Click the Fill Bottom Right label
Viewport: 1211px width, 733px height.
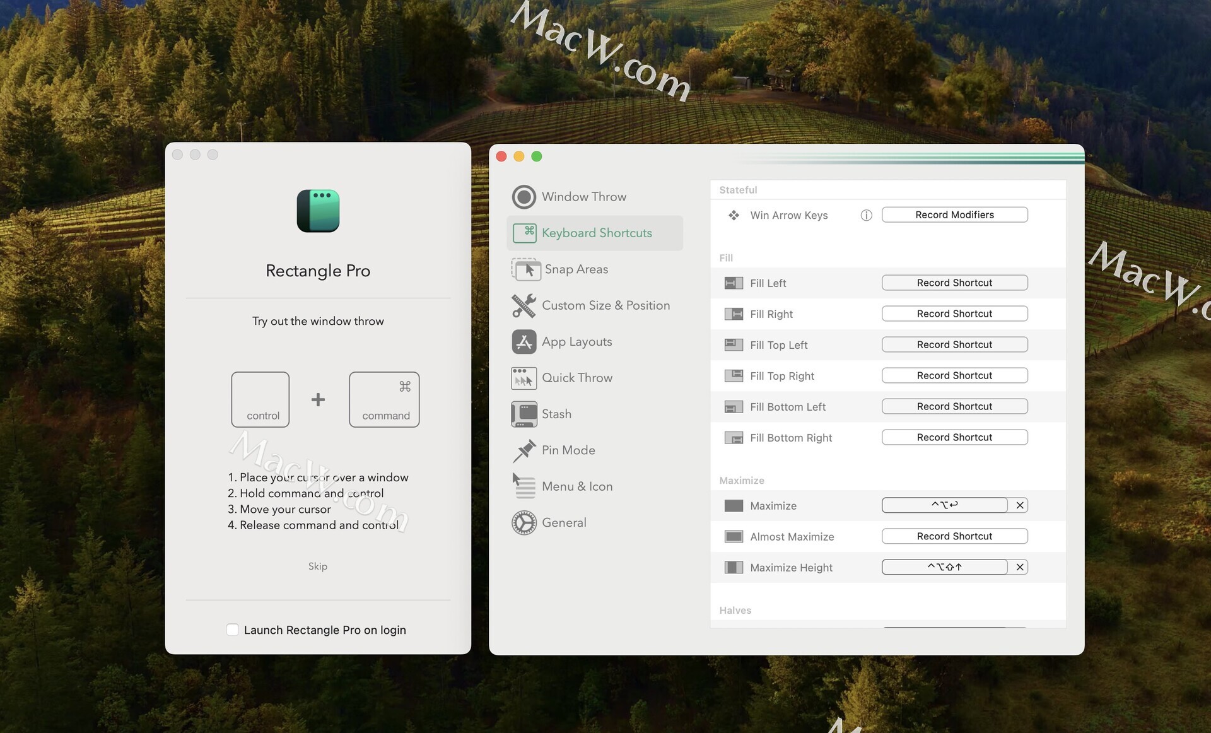791,438
